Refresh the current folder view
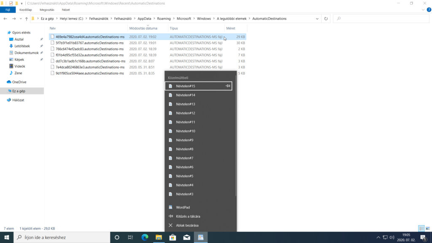The height and width of the screenshot is (243, 432). (326, 19)
